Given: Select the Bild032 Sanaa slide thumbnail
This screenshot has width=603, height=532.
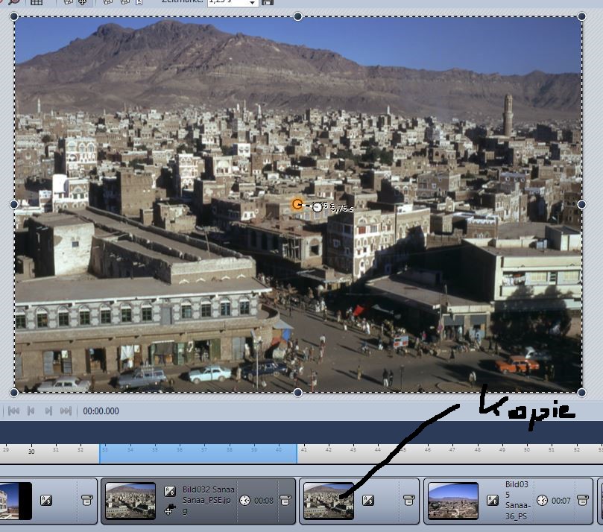Looking at the screenshot, I should point(130,501).
